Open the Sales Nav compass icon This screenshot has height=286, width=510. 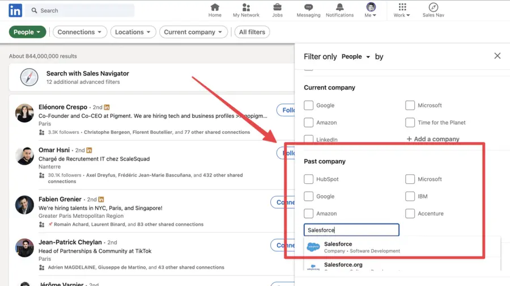pos(433,7)
